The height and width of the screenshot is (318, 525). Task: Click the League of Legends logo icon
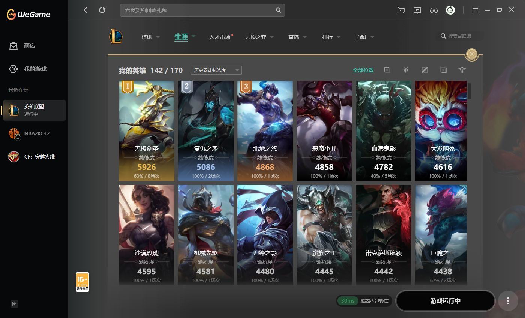tap(116, 37)
